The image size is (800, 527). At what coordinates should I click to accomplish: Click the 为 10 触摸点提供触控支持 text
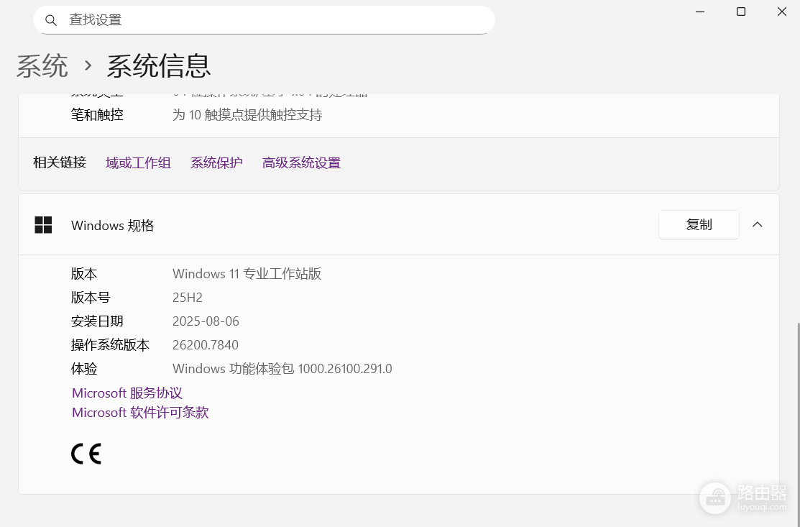point(247,115)
